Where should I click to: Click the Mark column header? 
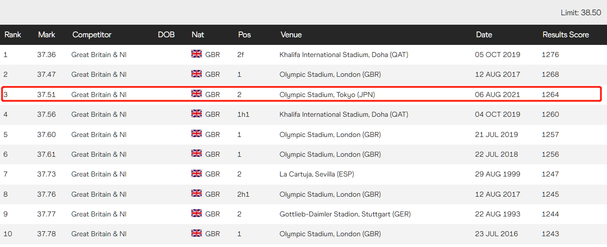pyautogui.click(x=46, y=35)
